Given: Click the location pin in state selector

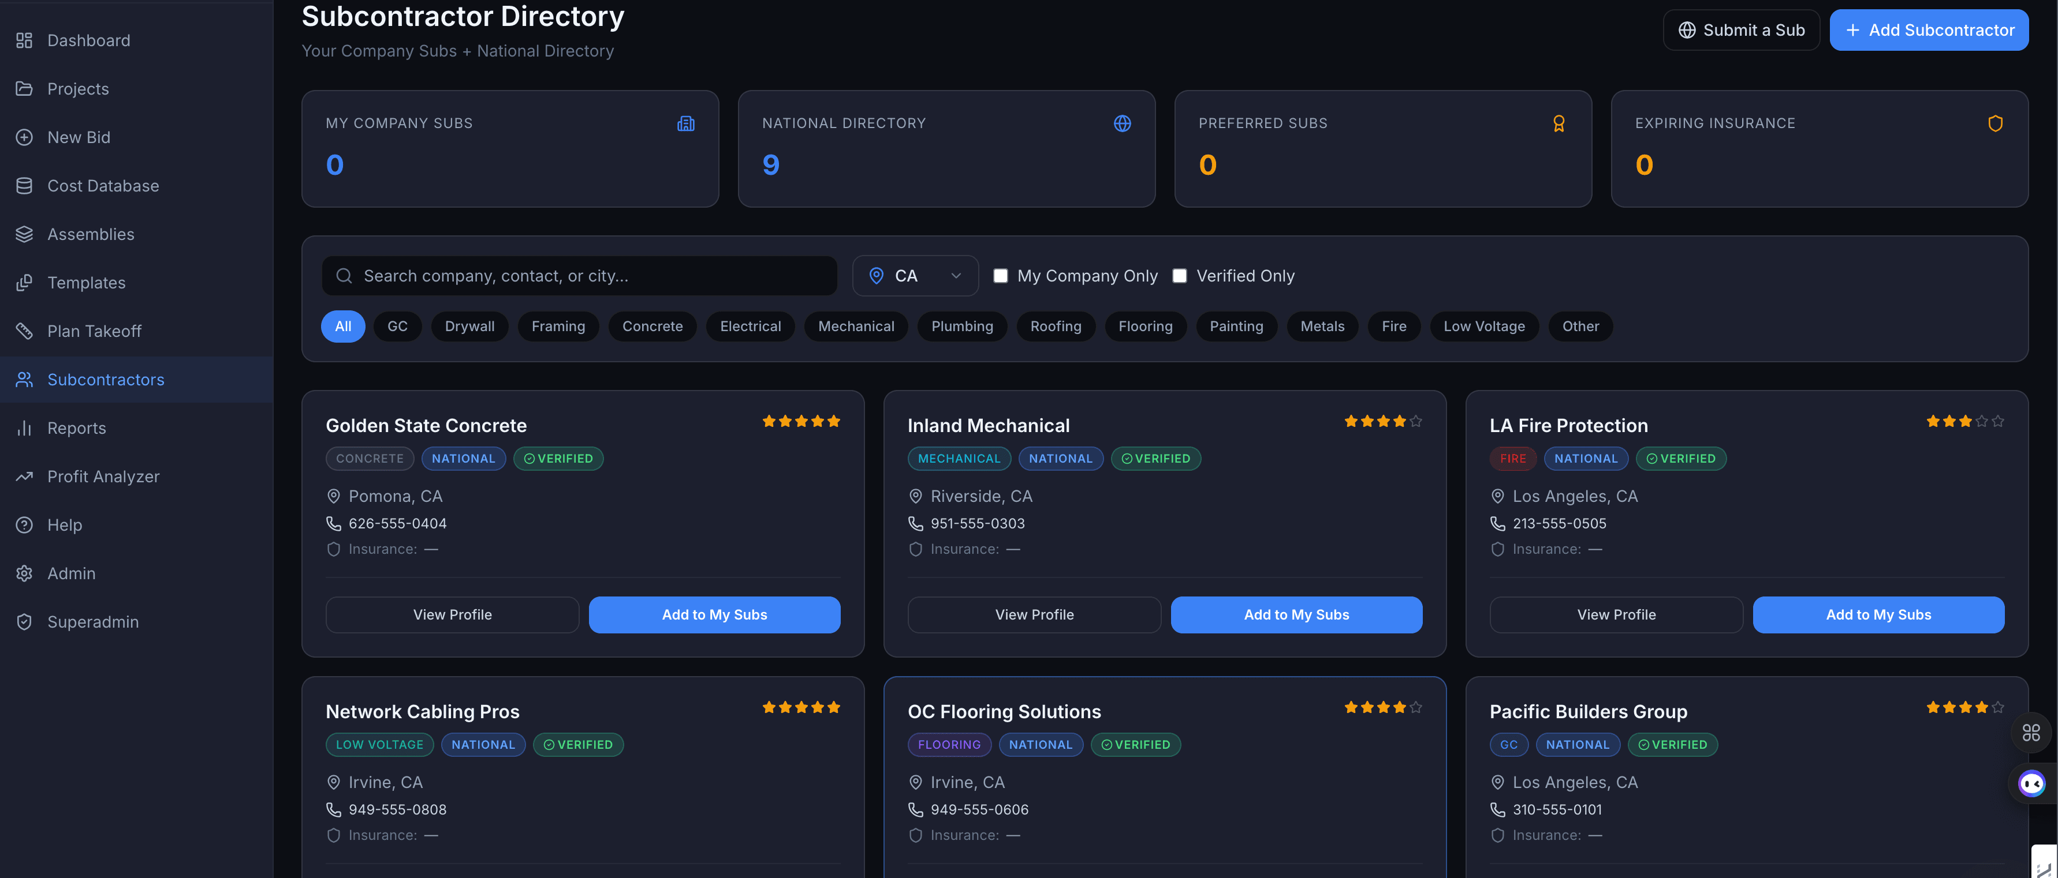Looking at the screenshot, I should tap(875, 275).
